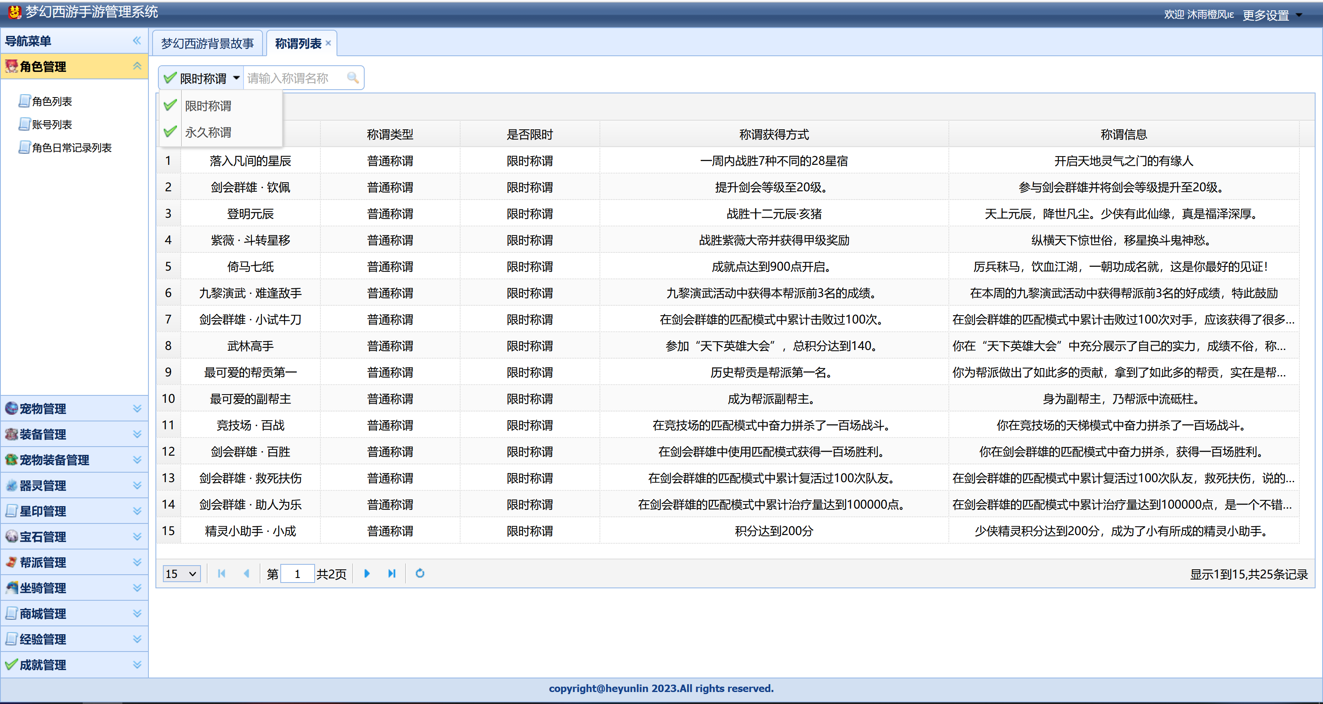The image size is (1323, 704).
Task: Close the 称谓列表 tab
Action: [328, 43]
